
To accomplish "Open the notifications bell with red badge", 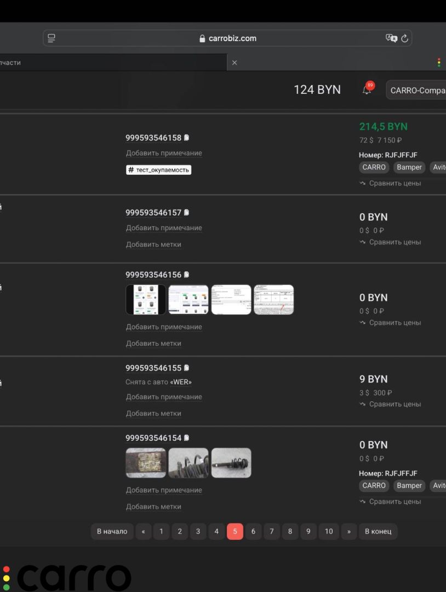I will tap(368, 88).
